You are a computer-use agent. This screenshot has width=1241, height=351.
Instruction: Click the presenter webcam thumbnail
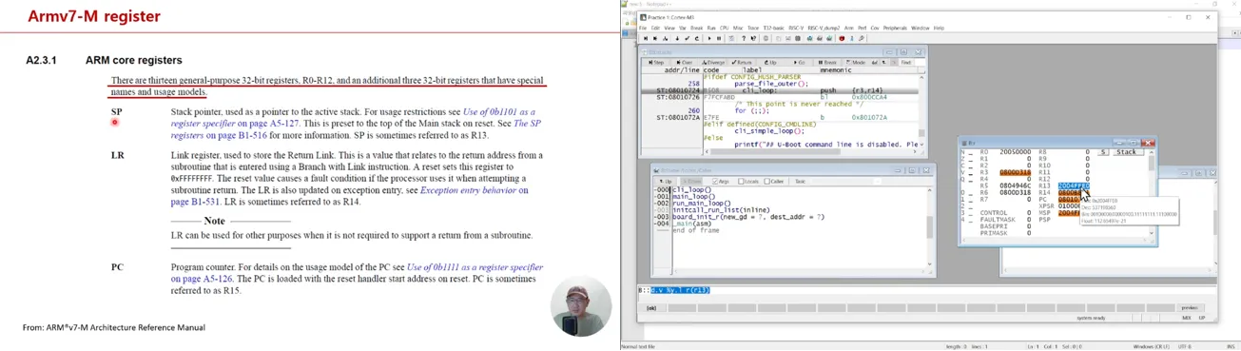[581, 306]
